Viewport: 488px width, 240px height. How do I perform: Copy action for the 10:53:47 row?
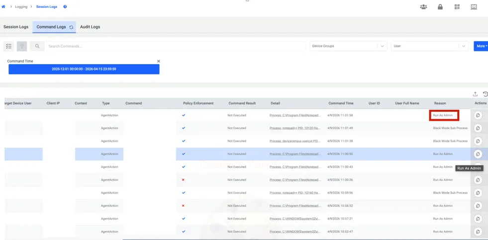point(478,231)
